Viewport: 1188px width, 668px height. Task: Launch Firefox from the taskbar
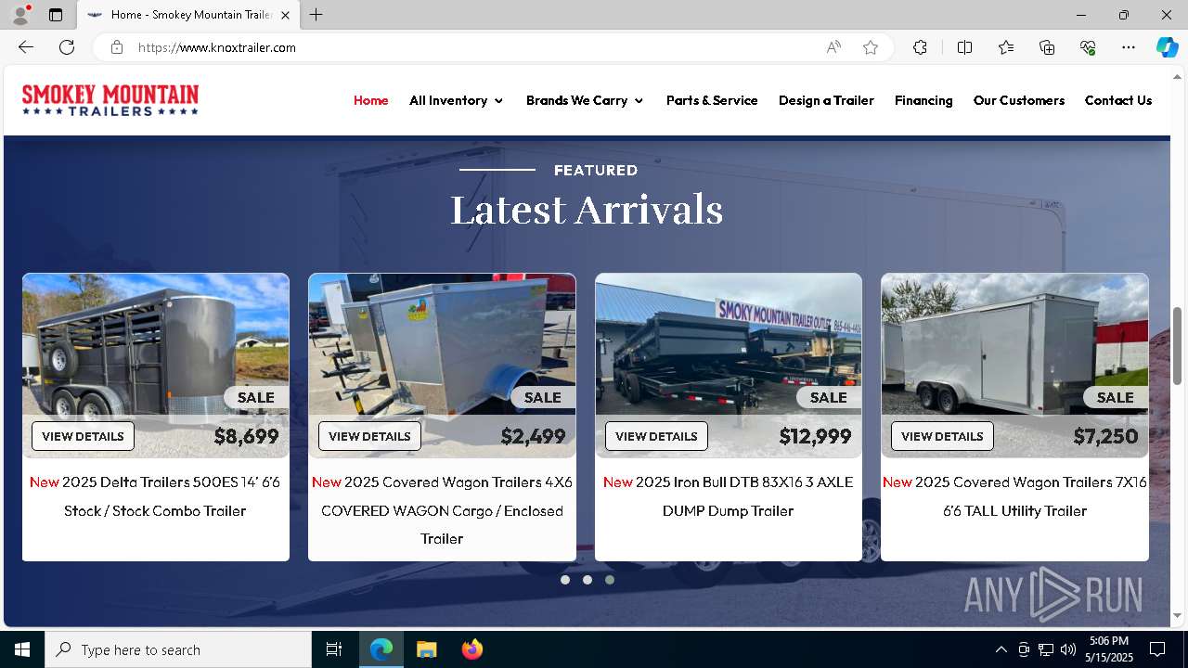pos(471,649)
